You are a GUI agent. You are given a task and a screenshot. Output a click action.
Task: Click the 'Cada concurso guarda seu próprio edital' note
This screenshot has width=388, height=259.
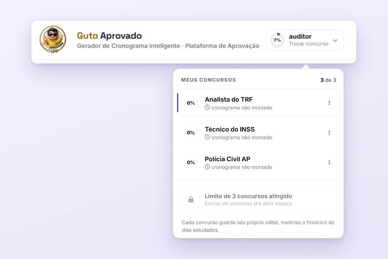(258, 227)
